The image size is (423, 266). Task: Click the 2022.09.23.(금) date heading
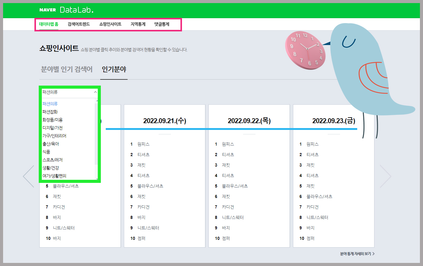[334, 121]
